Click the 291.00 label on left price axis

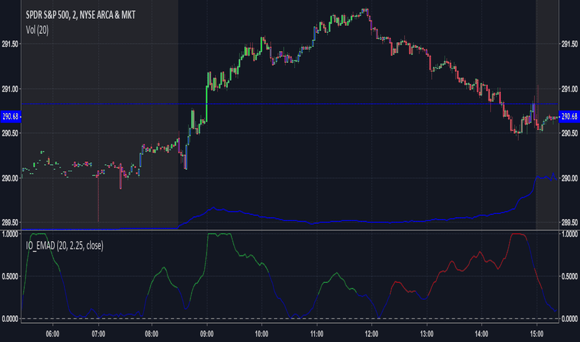click(10, 89)
